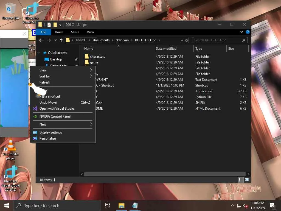Select Refresh from the context menu
Screen dimensions: 281x211
(45, 82)
